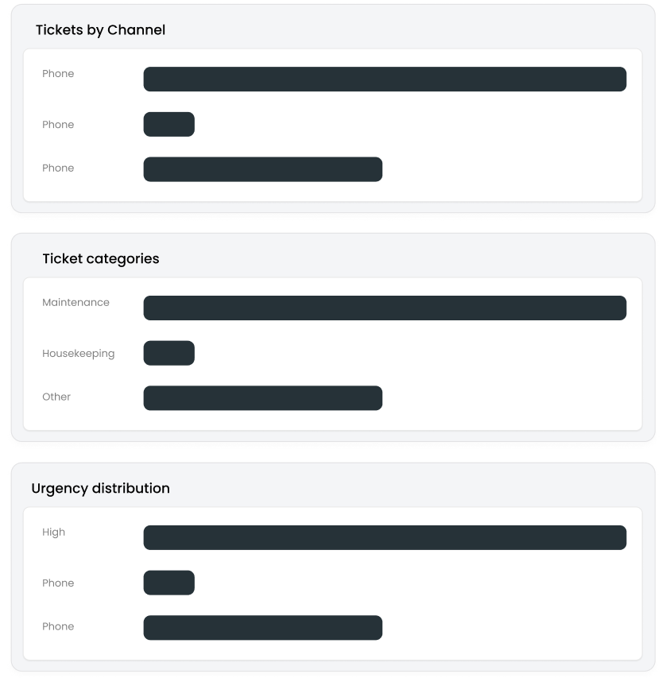The height and width of the screenshot is (678, 666).
Task: Select the Other category label
Action: point(56,397)
